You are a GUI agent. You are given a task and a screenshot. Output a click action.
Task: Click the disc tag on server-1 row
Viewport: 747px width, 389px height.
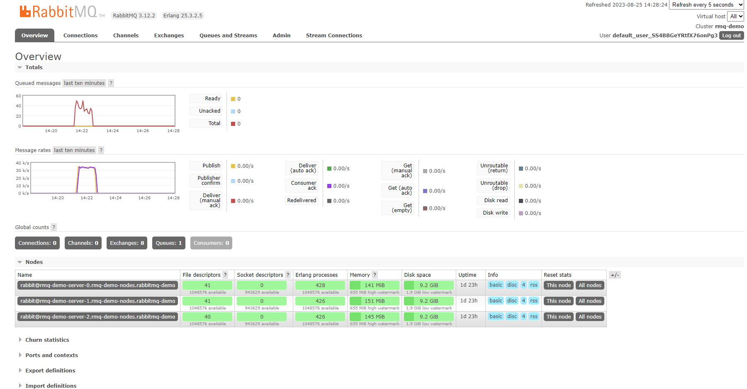tap(512, 301)
